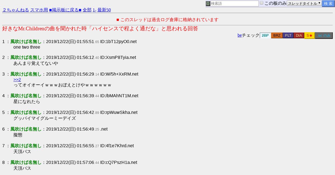The width and height of the screenshot is (335, 175).
Task: Click the archived-thread notice in red
Action: 167,20
